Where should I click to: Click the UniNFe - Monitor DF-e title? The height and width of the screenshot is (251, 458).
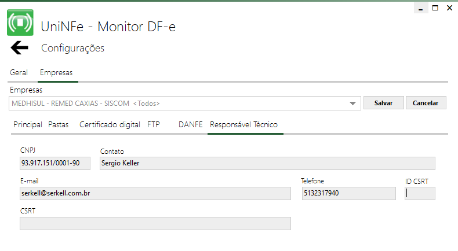(108, 27)
